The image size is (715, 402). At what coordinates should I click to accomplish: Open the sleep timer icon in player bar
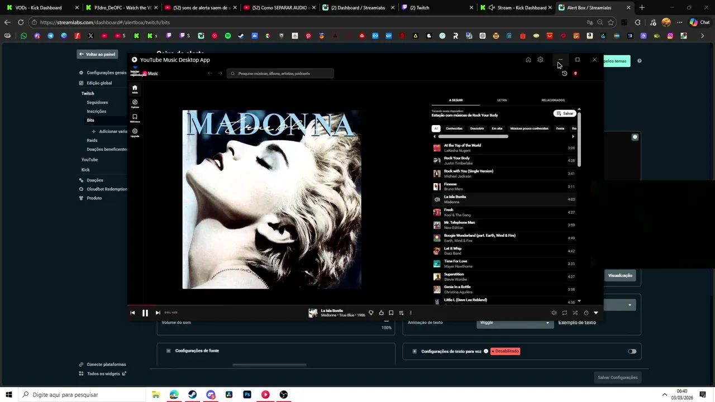(586, 313)
